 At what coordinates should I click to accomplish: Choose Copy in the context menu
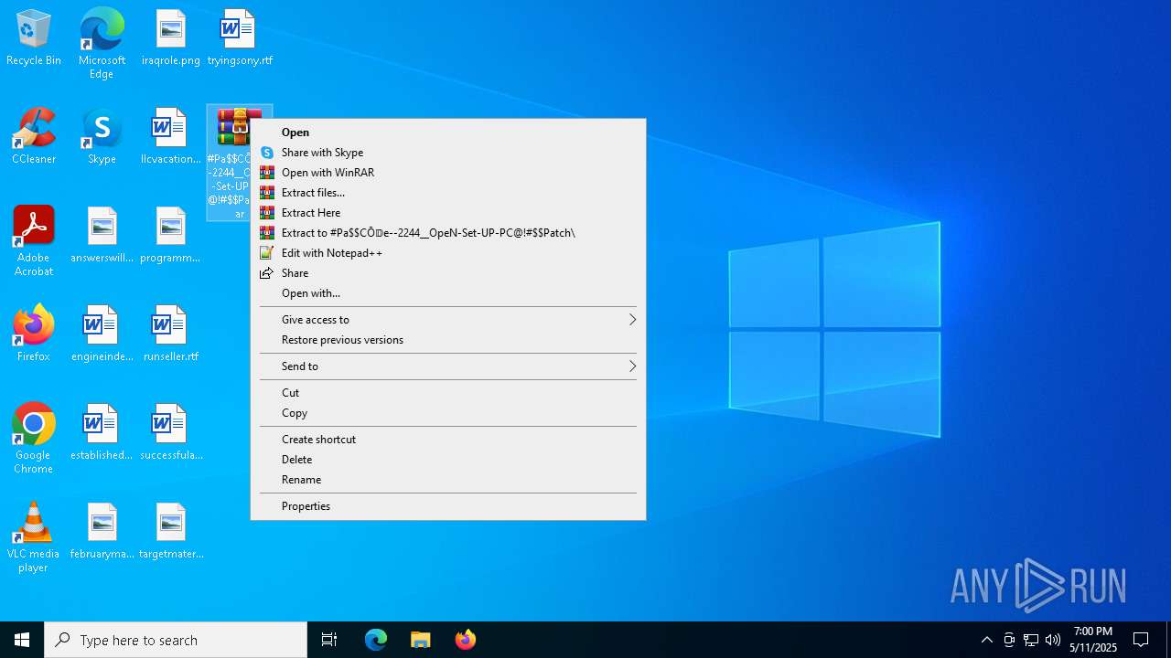(x=448, y=413)
